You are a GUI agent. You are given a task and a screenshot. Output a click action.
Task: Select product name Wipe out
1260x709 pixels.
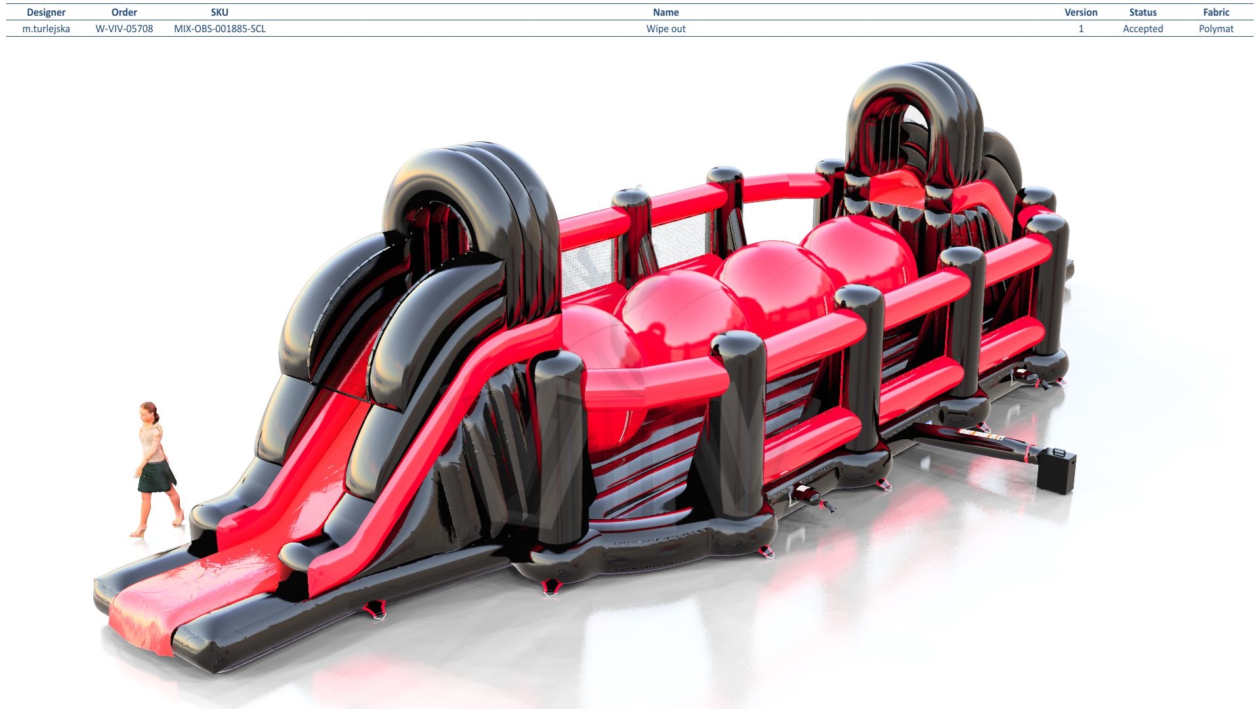pyautogui.click(x=665, y=29)
